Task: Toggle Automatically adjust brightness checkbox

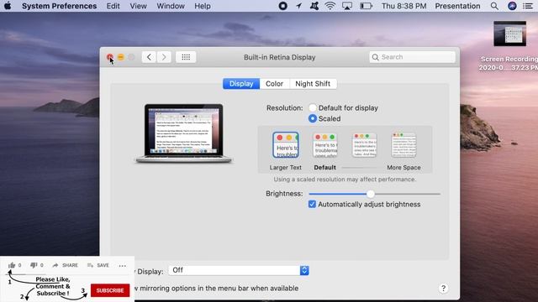Action: click(x=312, y=205)
